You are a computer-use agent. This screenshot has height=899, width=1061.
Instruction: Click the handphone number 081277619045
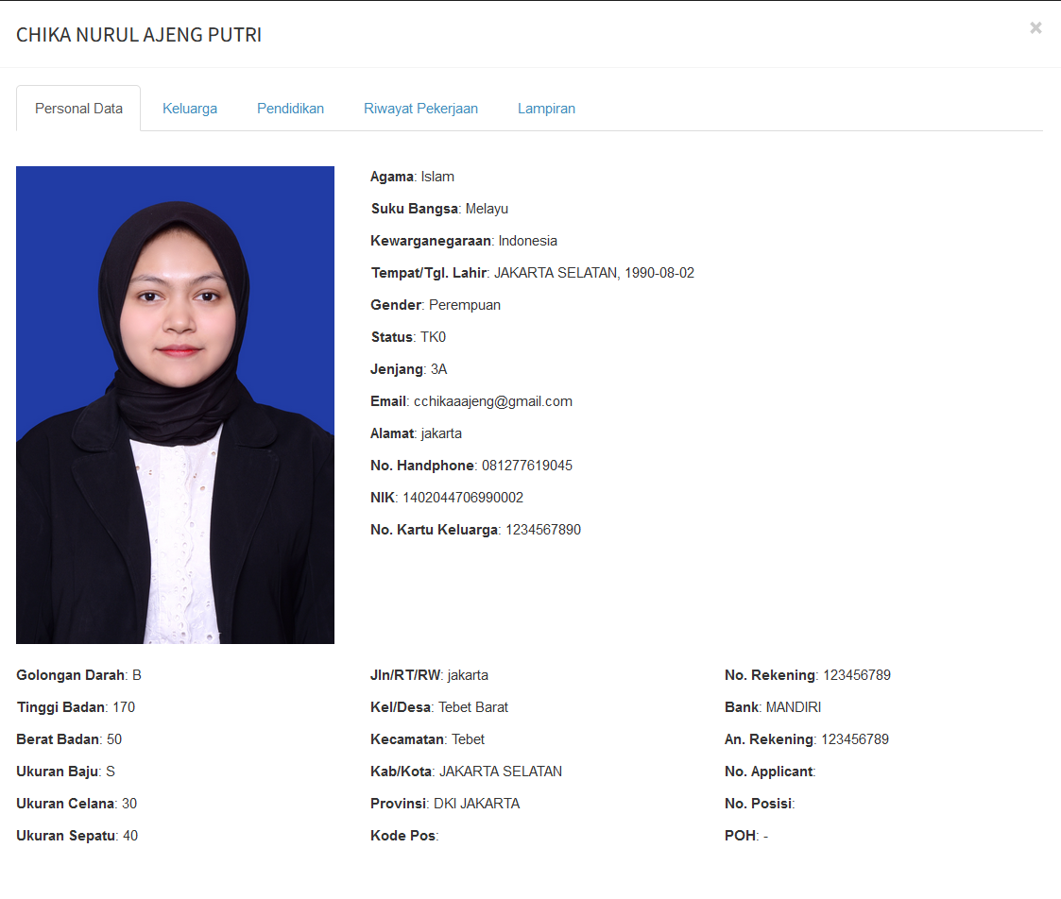pos(526,466)
